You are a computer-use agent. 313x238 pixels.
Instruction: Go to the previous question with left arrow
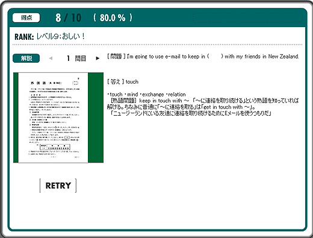pos(51,58)
